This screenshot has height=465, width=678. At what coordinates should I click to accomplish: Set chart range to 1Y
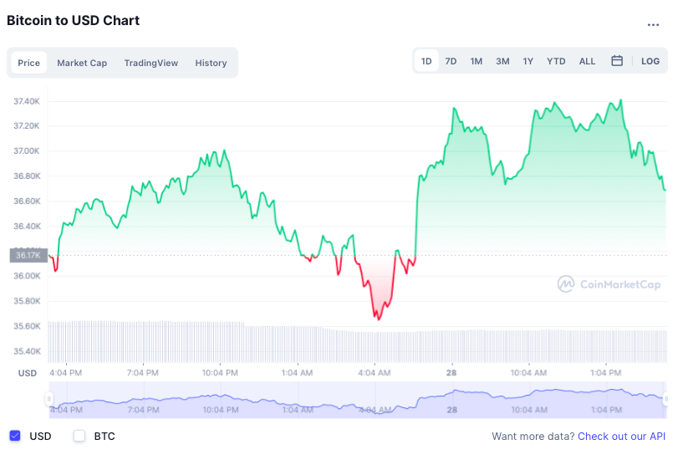pyautogui.click(x=528, y=61)
